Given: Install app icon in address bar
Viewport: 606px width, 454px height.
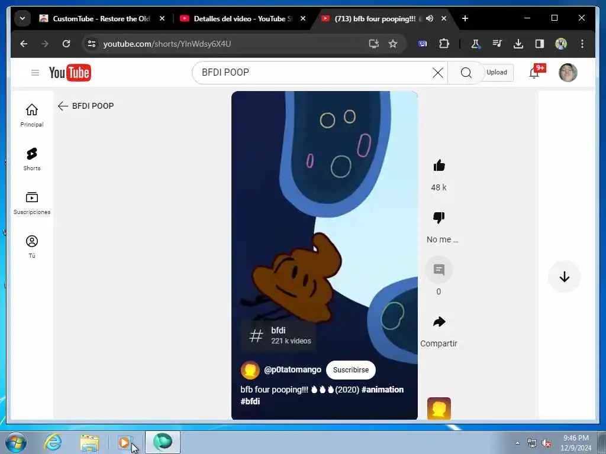Looking at the screenshot, I should [374, 44].
